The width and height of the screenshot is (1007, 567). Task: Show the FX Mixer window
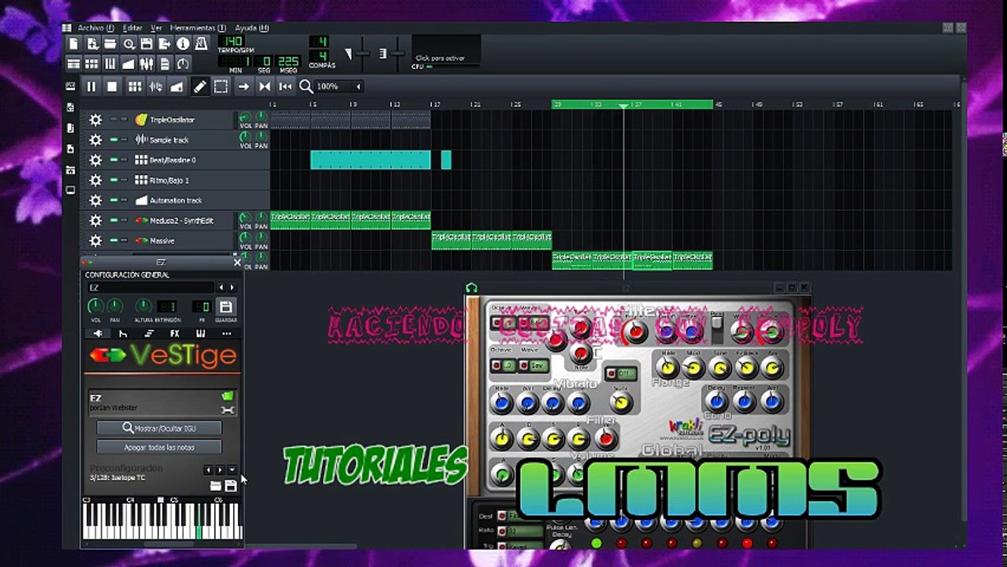pyautogui.click(x=147, y=64)
